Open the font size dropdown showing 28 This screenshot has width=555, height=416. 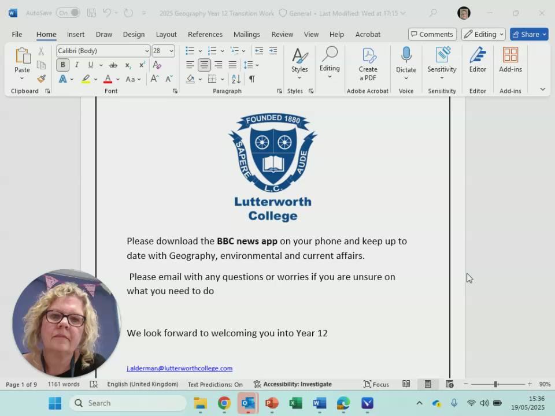pyautogui.click(x=171, y=51)
